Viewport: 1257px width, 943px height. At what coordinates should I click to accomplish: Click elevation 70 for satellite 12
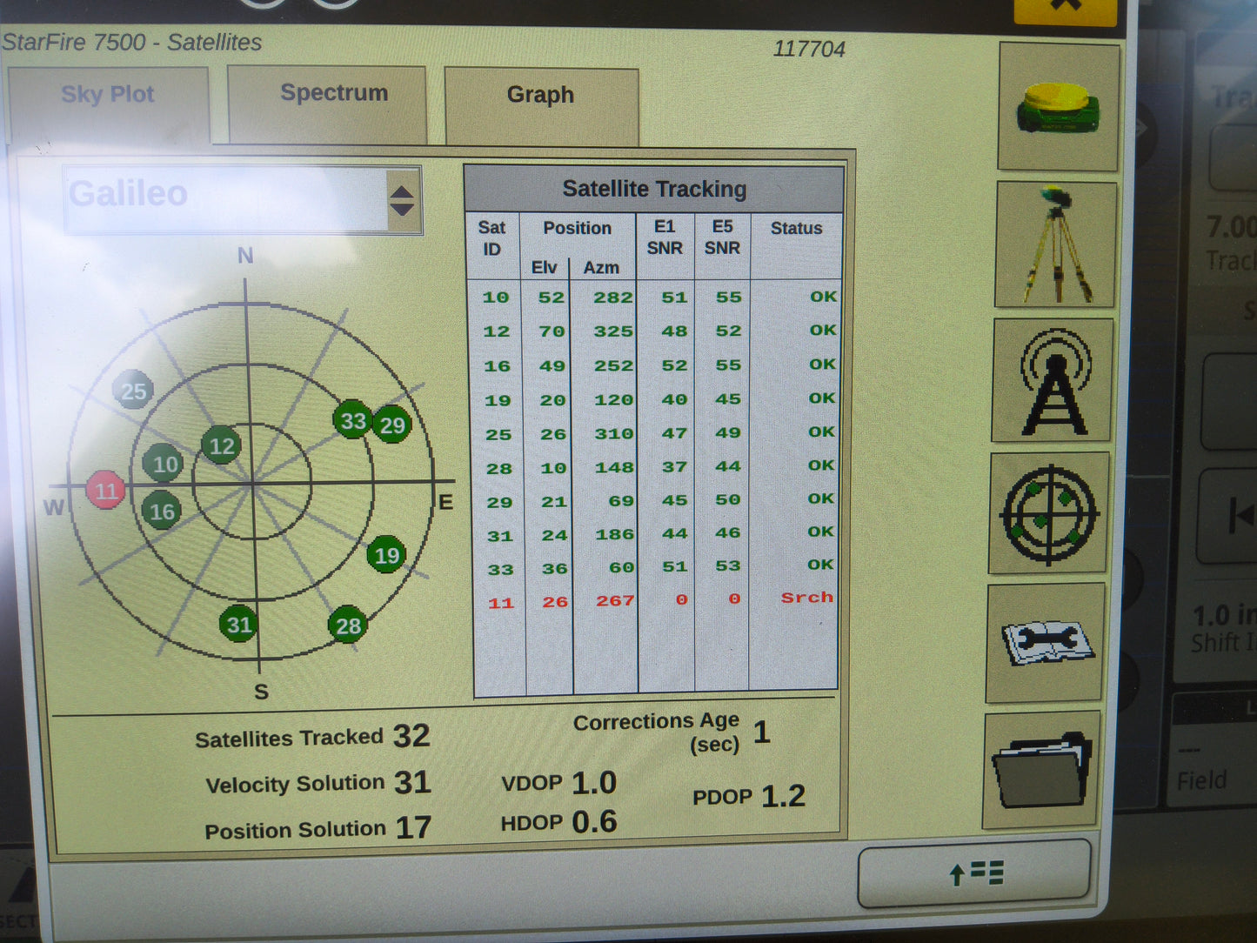click(552, 331)
